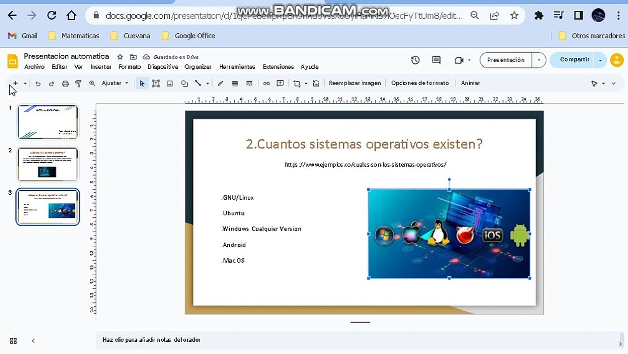Click the zoom magnifier icon
Screen dimensions: 628x354
click(x=92, y=84)
